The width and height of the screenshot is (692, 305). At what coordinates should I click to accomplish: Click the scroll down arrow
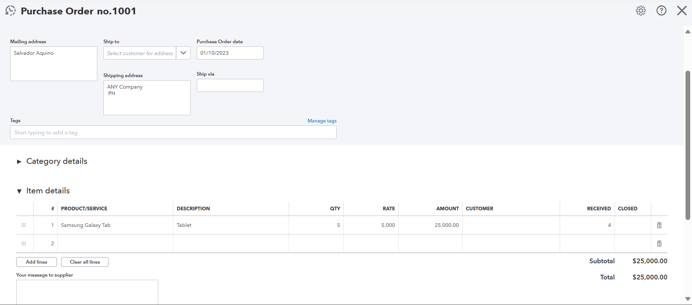point(687,299)
